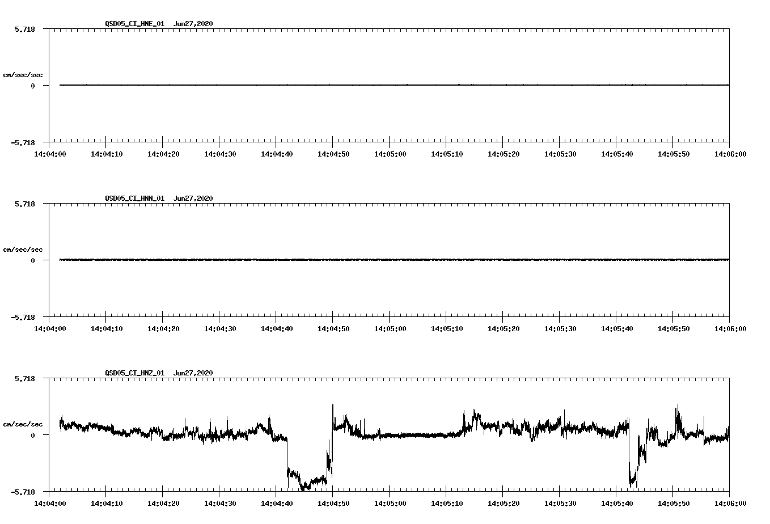The height and width of the screenshot is (524, 770).
Task: Click the 5.718 upper limit on HNE chart
Action: point(25,29)
